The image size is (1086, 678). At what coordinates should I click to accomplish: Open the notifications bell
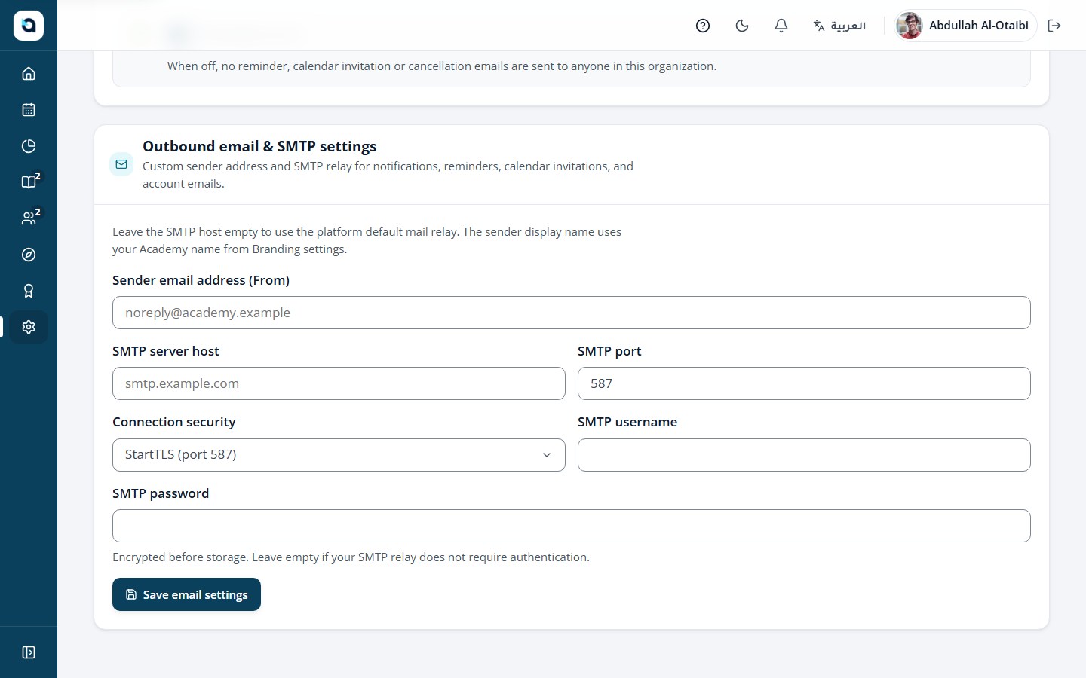tap(781, 26)
